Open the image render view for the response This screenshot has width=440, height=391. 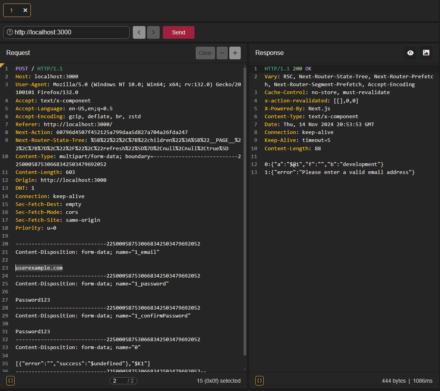(x=426, y=53)
